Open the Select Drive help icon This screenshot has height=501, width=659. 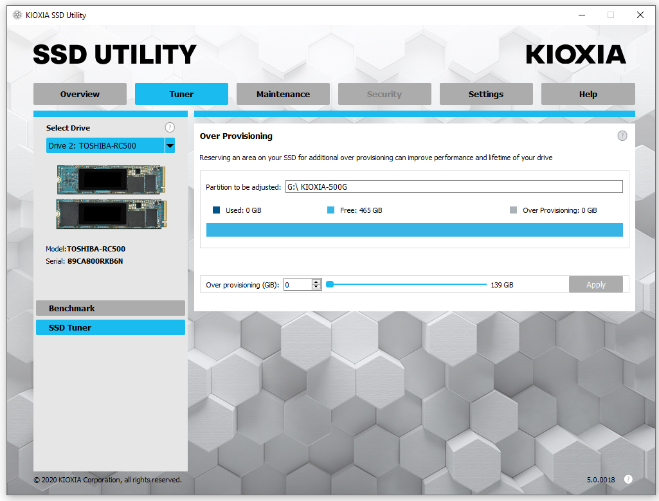pos(170,127)
